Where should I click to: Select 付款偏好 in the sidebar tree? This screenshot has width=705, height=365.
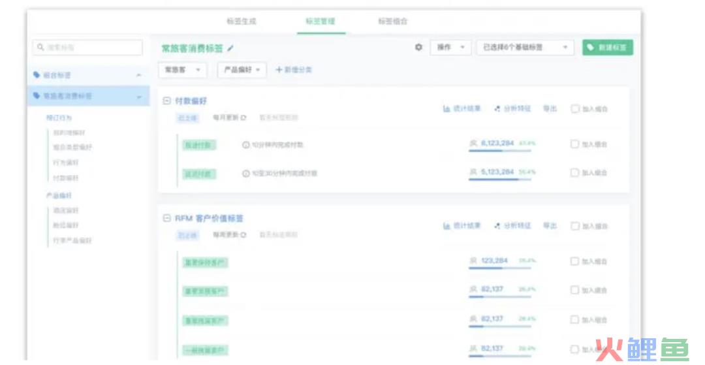66,178
